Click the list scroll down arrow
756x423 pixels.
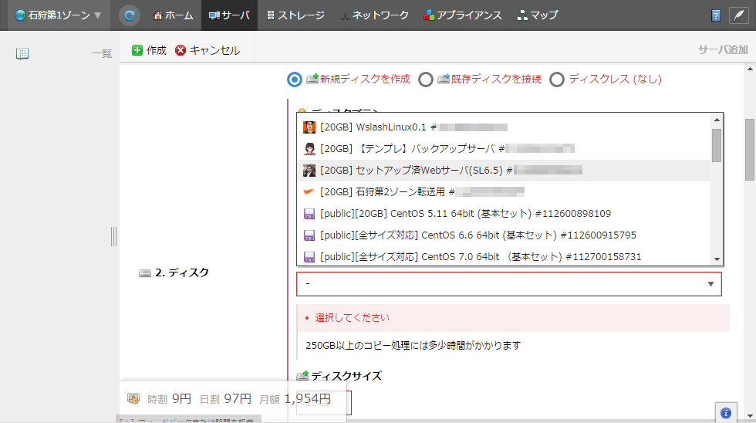717,259
